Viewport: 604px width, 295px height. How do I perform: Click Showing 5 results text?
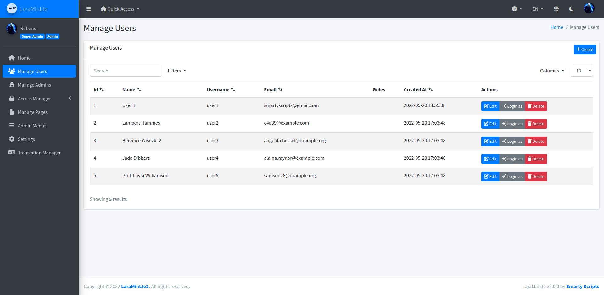[x=108, y=199]
